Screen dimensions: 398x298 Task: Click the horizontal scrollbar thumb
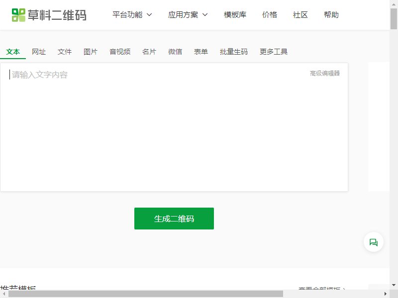pyautogui.click(x=146, y=294)
